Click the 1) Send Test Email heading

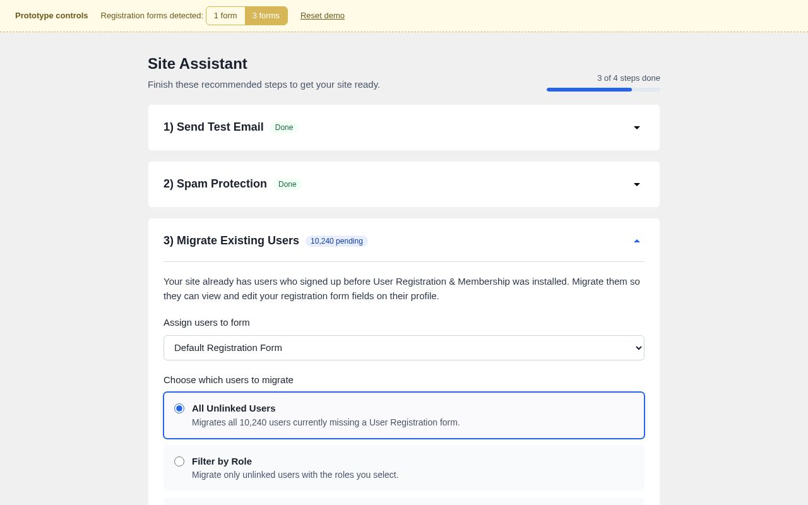(213, 127)
